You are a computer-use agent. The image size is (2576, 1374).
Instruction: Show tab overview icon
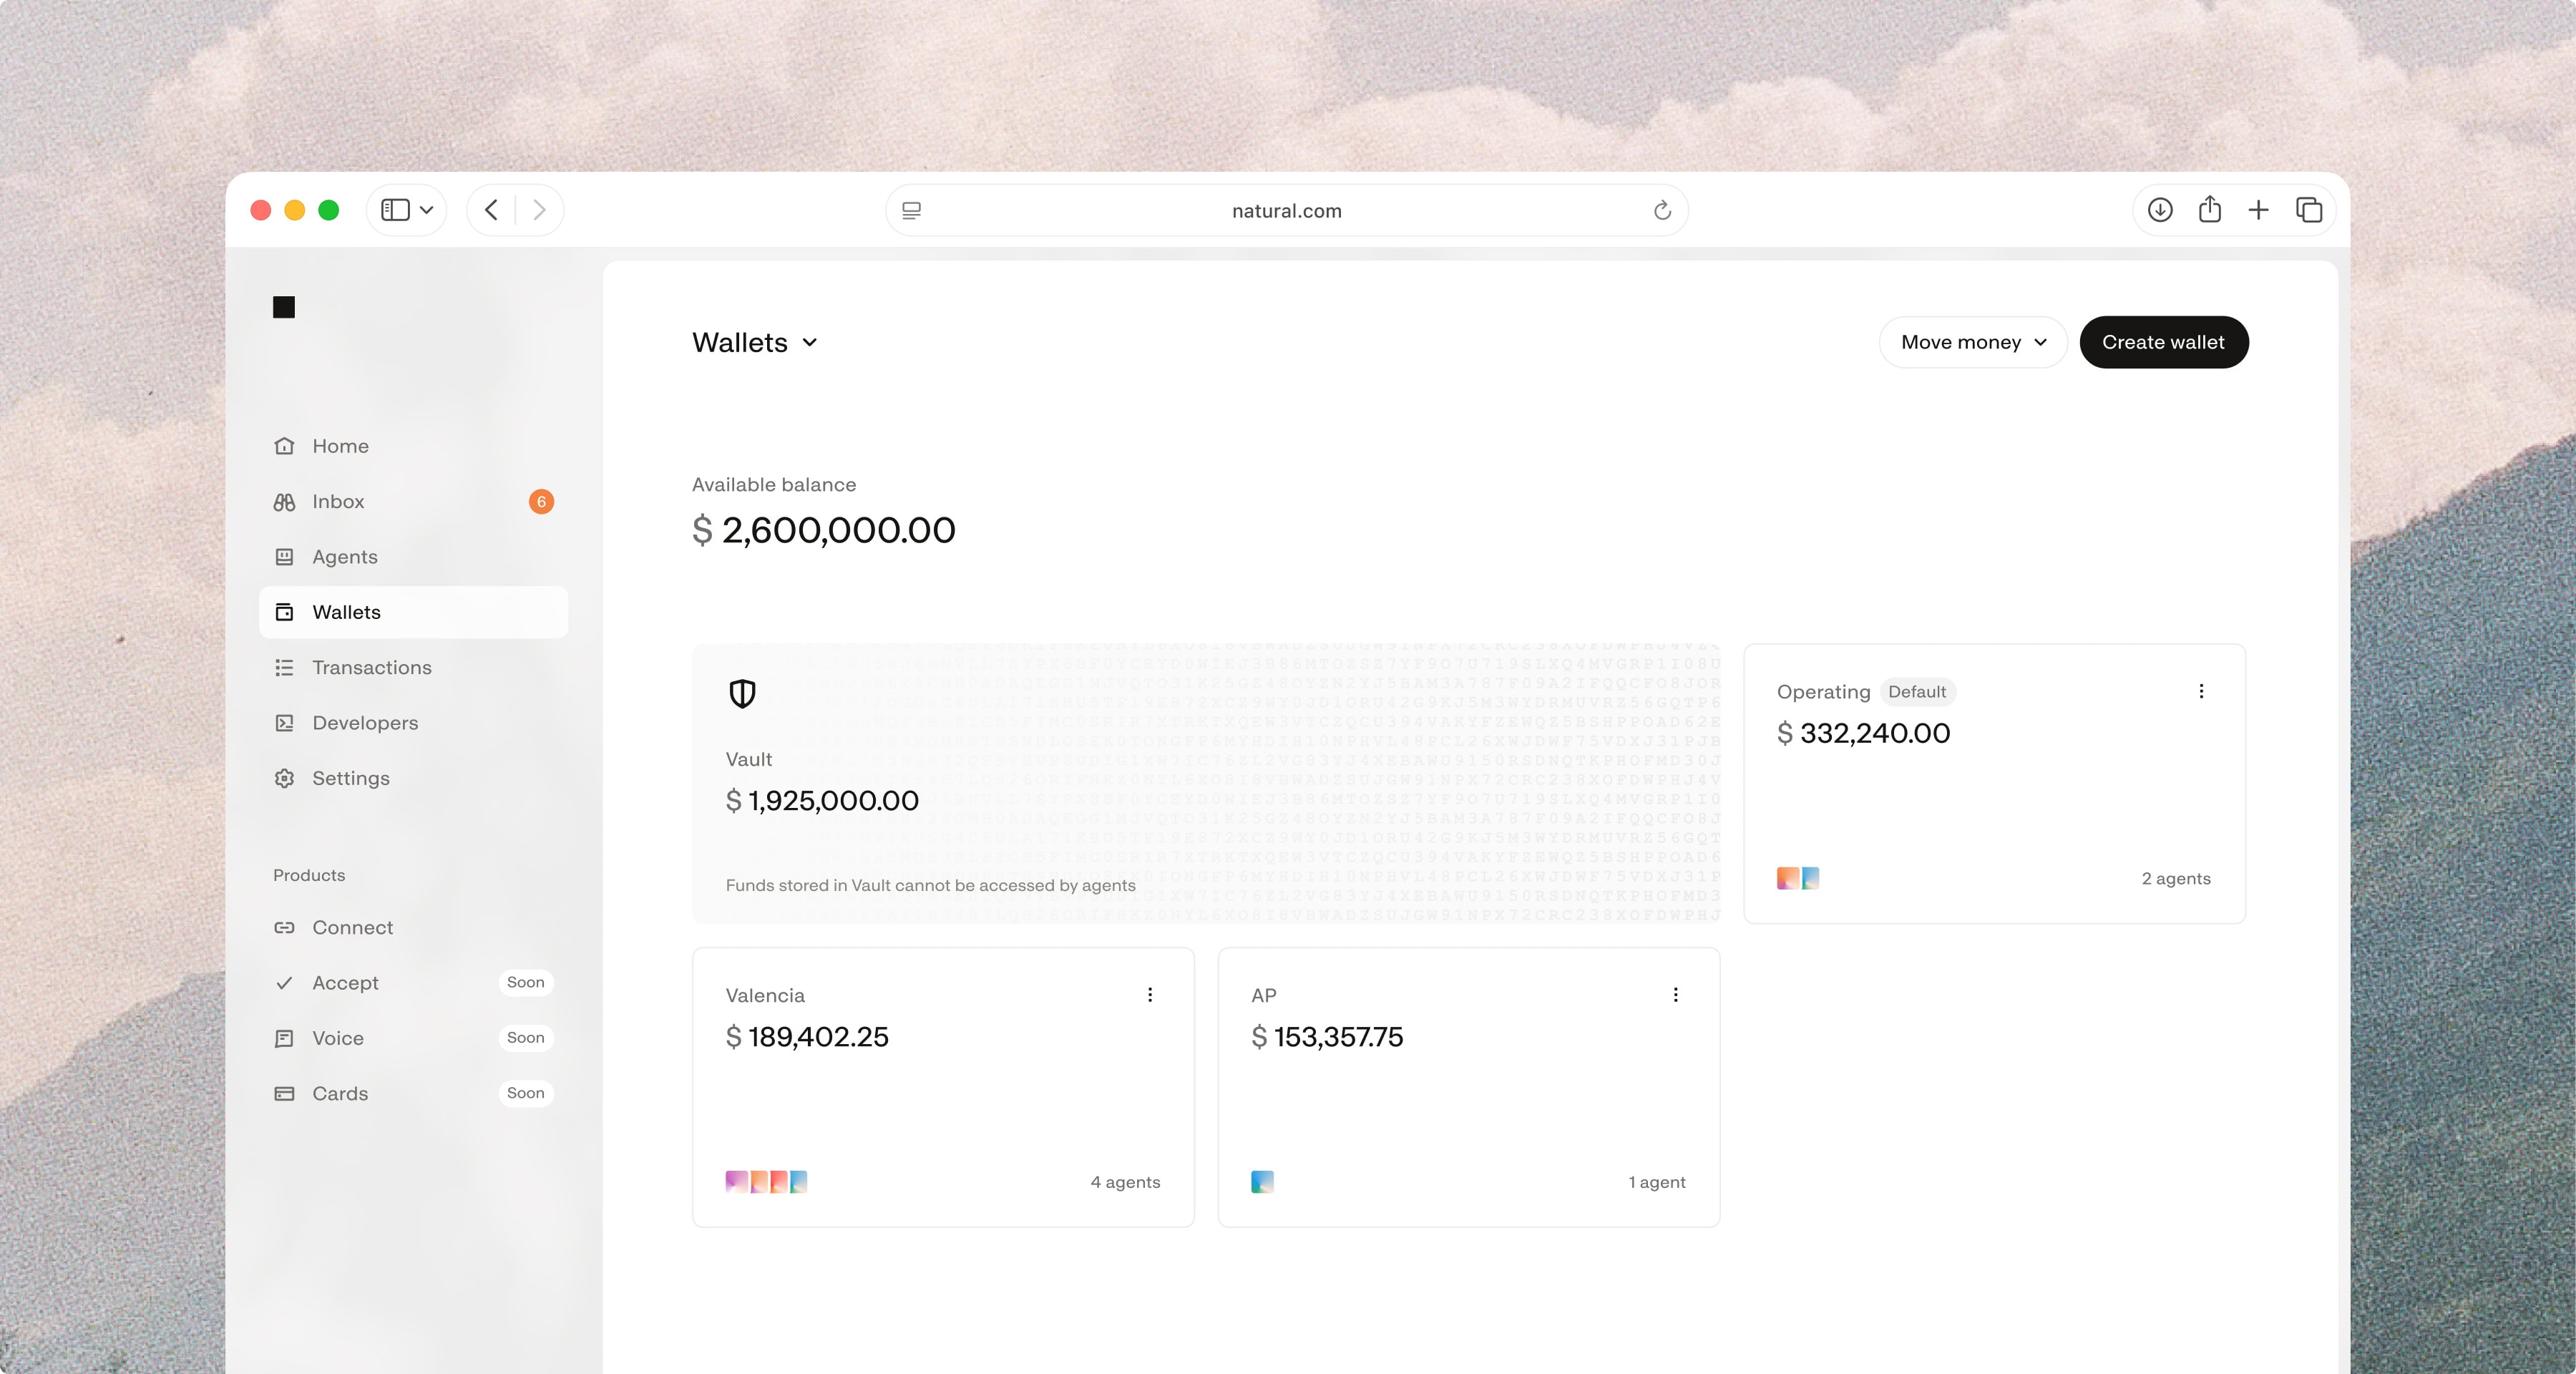[2309, 210]
